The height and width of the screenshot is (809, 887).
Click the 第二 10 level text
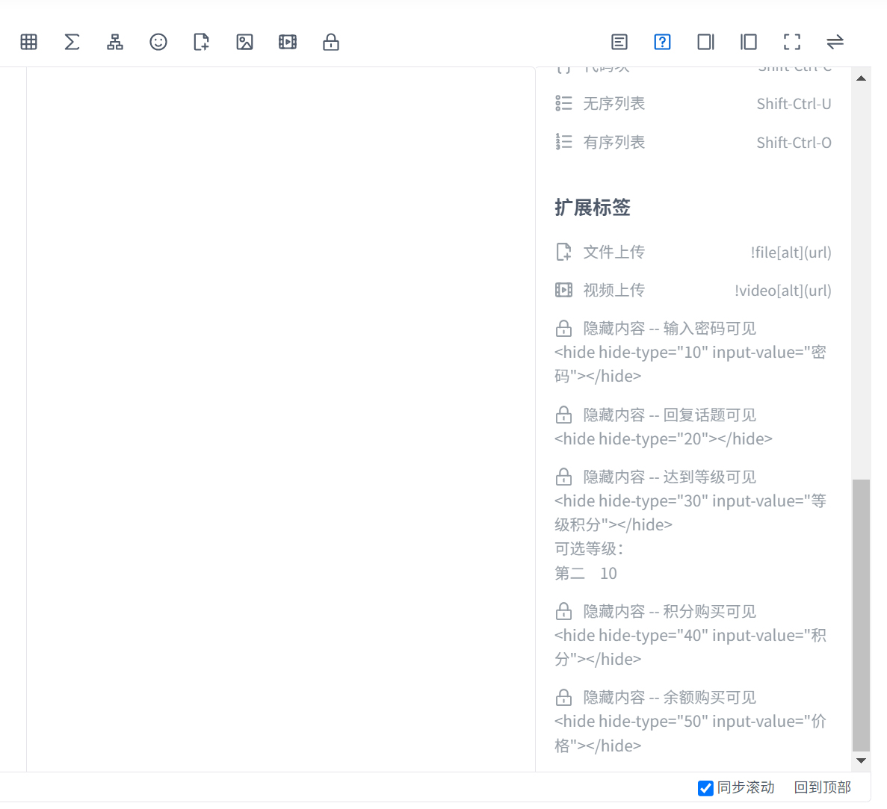click(586, 573)
